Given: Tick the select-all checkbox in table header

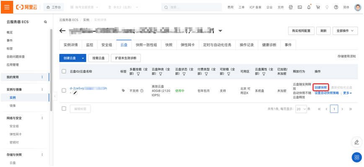Looking at the screenshot, I should (x=64, y=71).
